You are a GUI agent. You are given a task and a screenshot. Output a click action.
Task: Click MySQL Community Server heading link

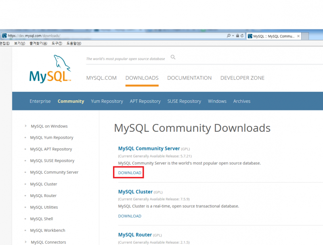tap(149, 148)
